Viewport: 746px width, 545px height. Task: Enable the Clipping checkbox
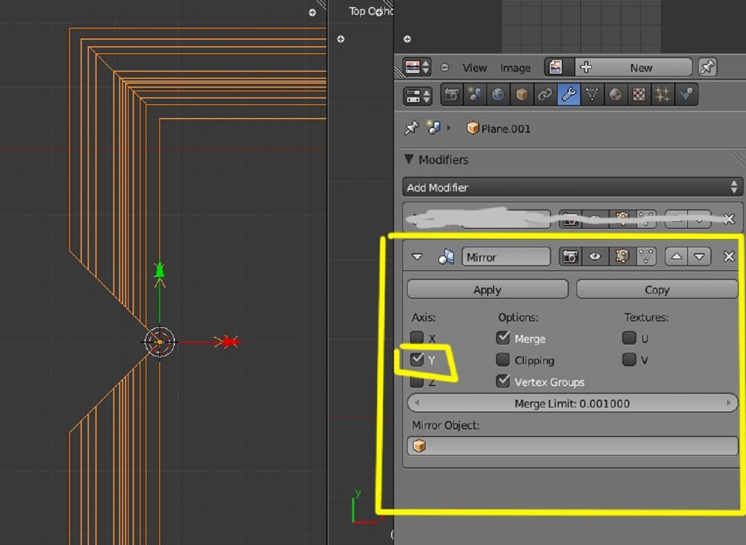coord(503,359)
